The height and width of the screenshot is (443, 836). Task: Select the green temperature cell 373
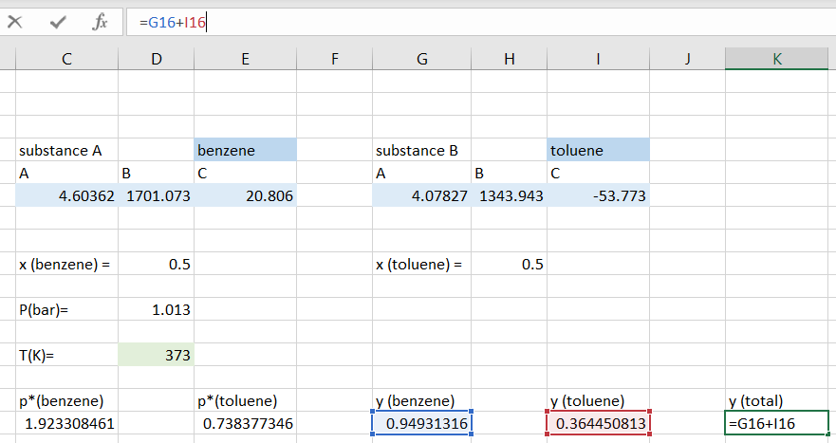[157, 355]
